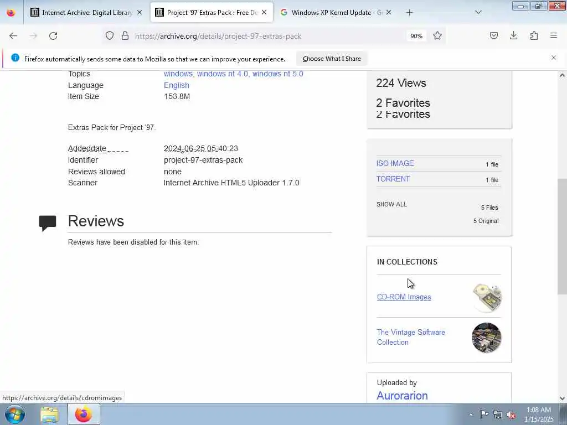This screenshot has height=425, width=567.
Task: Switch to Internet Archive: Digital Library tab
Action: (x=86, y=12)
